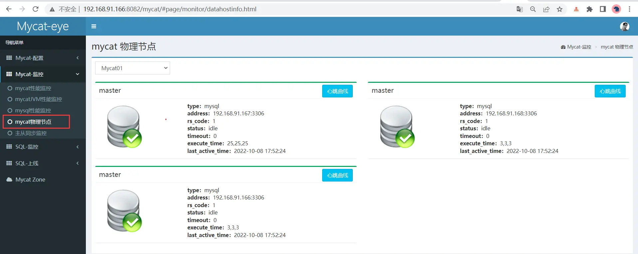
Task: Toggle the sidebar hamburger icon
Action: pos(94,26)
